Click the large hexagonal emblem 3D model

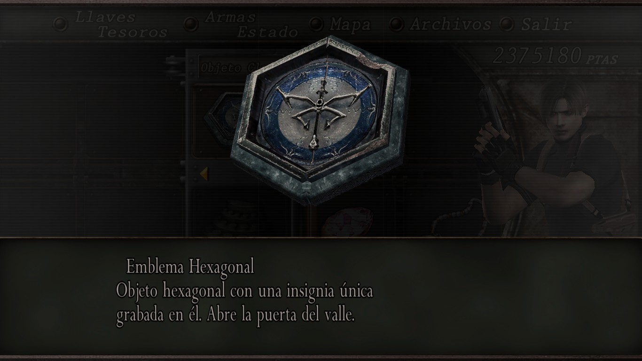[320, 120]
